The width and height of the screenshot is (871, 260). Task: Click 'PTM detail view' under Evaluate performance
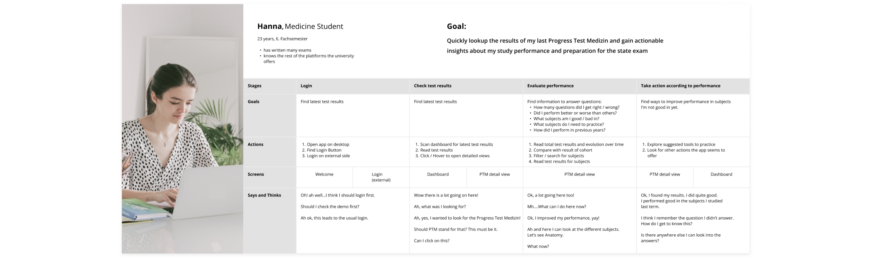click(x=579, y=174)
